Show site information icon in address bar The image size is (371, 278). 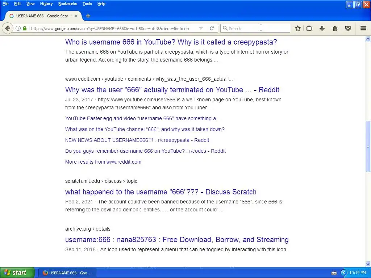(x=18, y=28)
